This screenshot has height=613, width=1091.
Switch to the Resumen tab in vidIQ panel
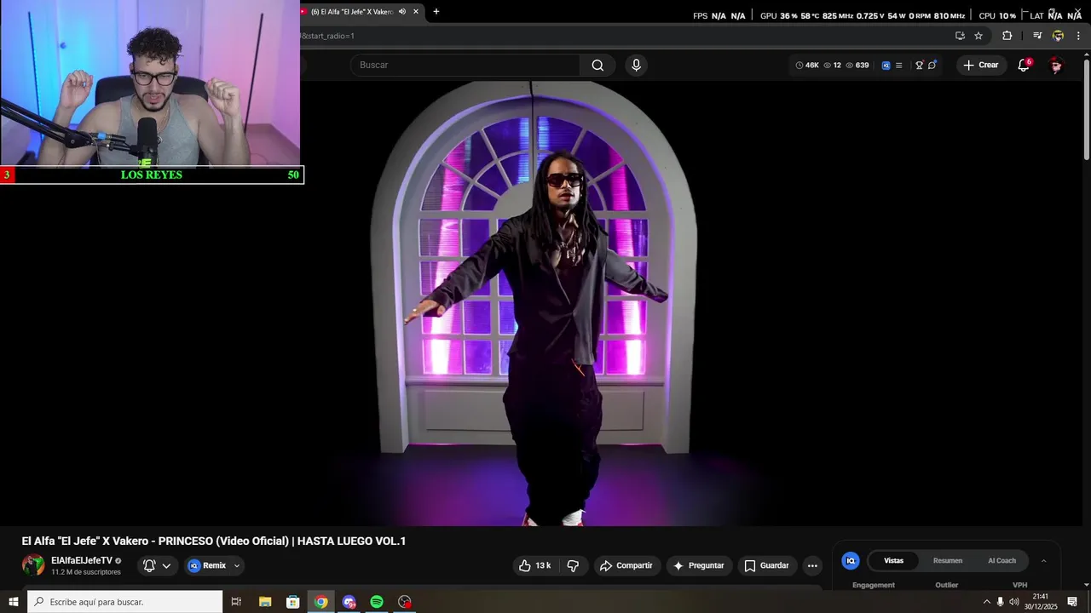coord(948,561)
